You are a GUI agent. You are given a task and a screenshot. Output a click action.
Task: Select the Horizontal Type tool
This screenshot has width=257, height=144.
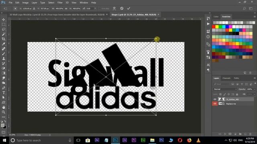tap(4, 93)
